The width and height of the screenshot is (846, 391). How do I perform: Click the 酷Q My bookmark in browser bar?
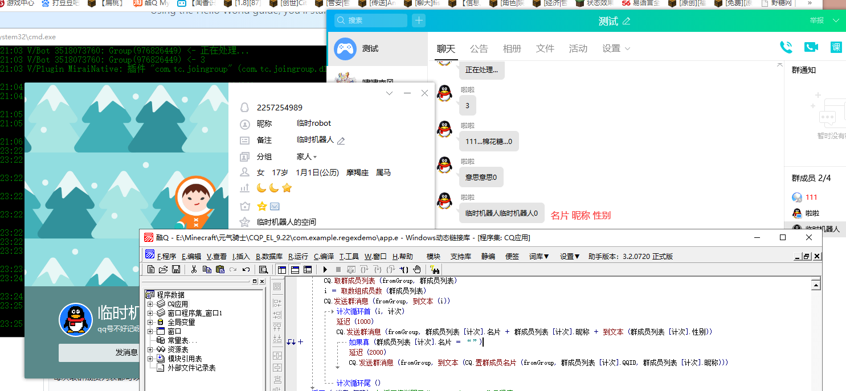[150, 3]
